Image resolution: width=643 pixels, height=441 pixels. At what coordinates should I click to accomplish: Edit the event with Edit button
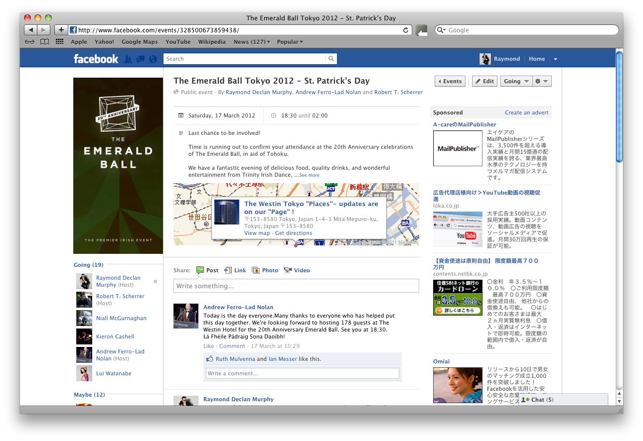(484, 81)
